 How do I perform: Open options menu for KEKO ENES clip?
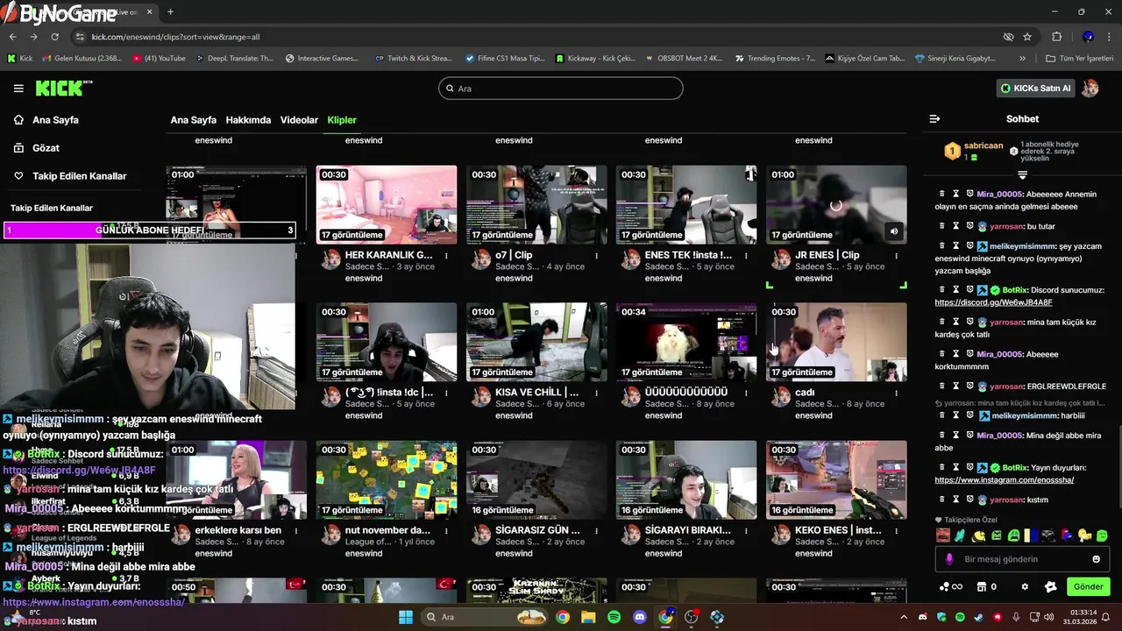coord(896,531)
